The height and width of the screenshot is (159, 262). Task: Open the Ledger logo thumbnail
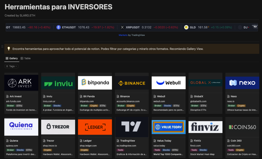pos(95,127)
